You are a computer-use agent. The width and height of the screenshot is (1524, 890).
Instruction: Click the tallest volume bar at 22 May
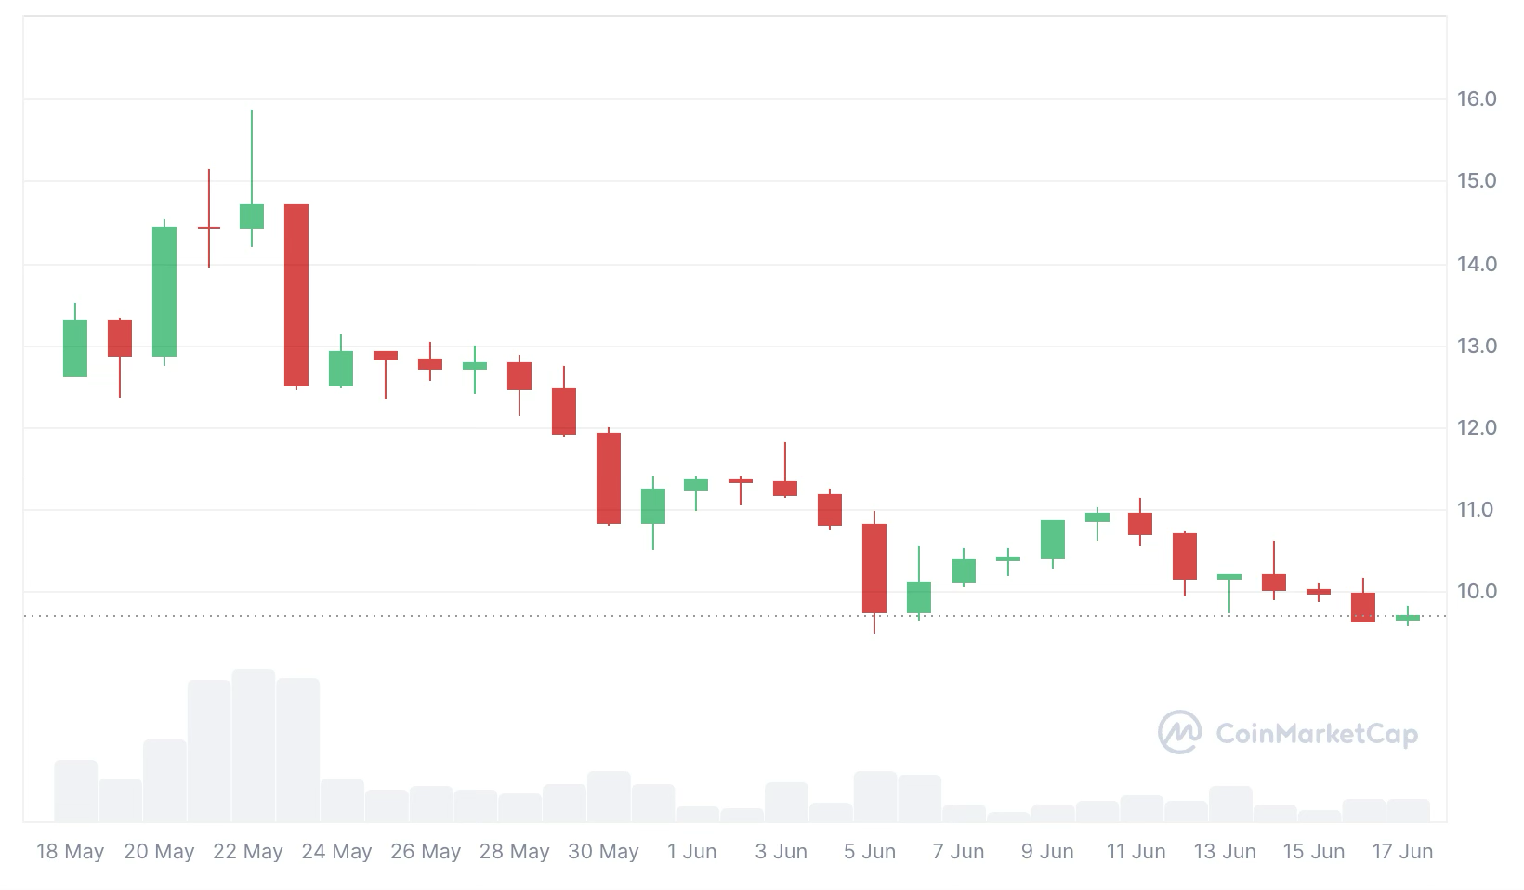click(x=254, y=745)
